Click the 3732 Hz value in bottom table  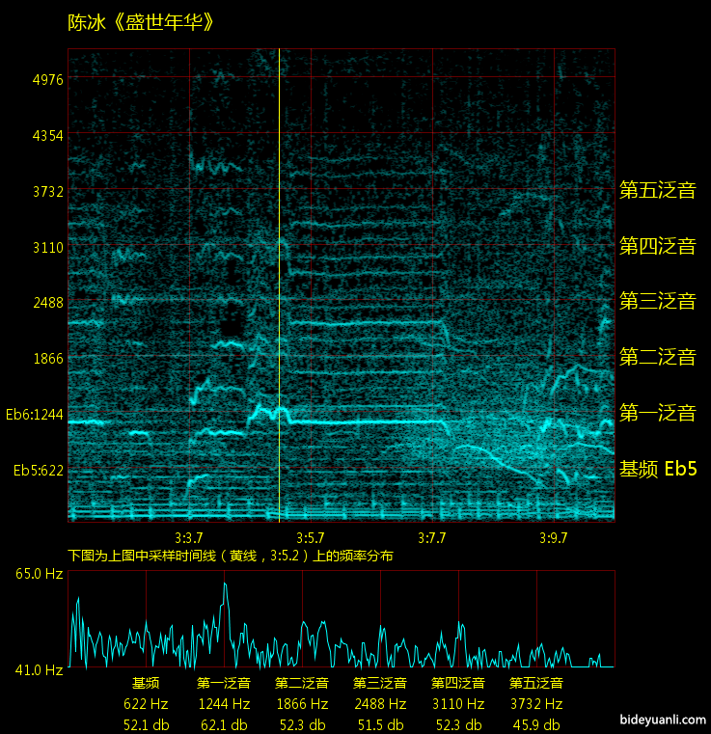click(x=536, y=704)
